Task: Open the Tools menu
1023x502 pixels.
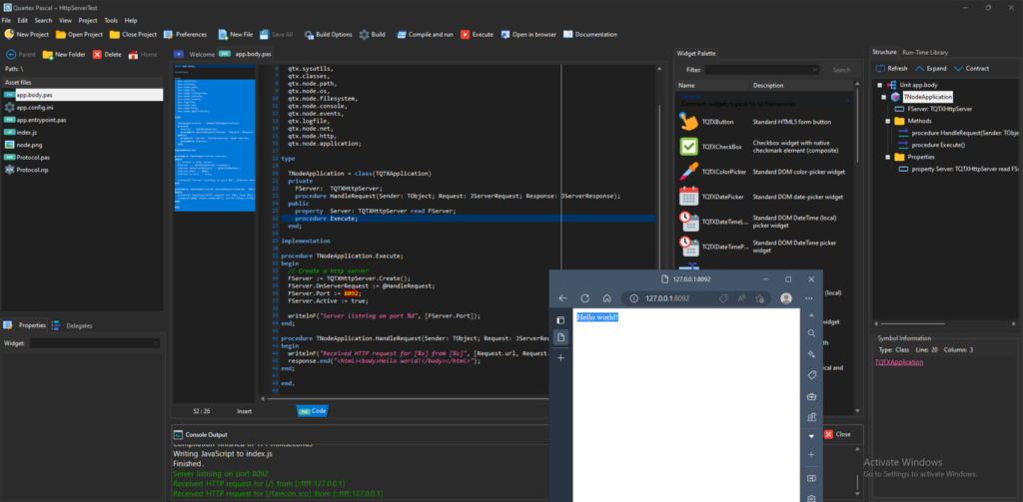Action: 111,20
